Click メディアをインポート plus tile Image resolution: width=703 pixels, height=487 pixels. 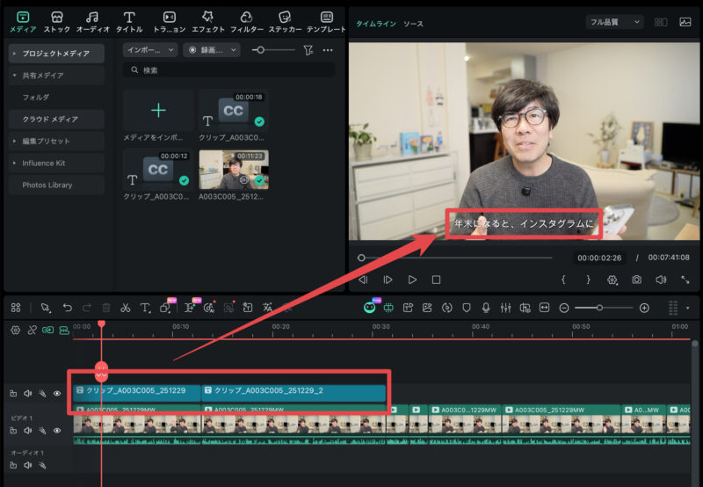(158, 111)
